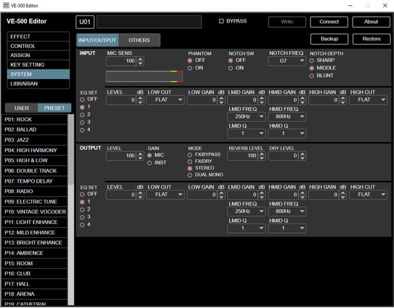Viewport: 394px width, 308px height.
Task: Open the NOTCH FREQ G7 dropdown
Action: click(287, 61)
